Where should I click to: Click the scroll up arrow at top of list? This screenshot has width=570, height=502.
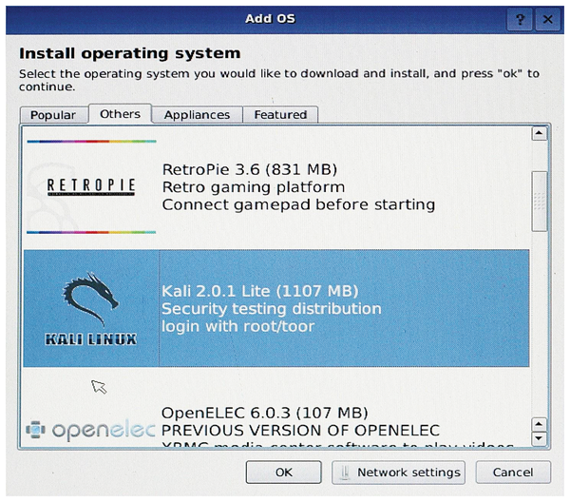pos(540,133)
